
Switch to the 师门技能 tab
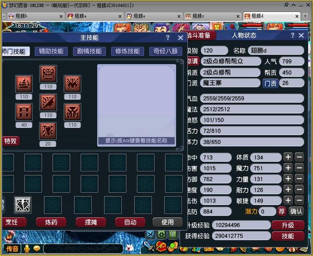(16, 51)
